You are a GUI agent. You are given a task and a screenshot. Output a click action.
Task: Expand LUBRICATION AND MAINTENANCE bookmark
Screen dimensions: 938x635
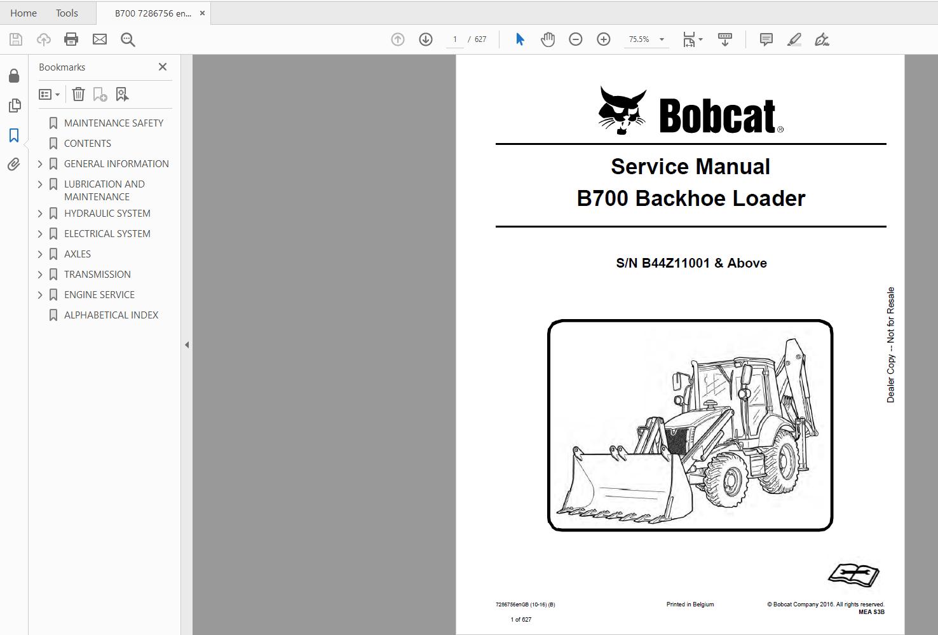(x=40, y=184)
